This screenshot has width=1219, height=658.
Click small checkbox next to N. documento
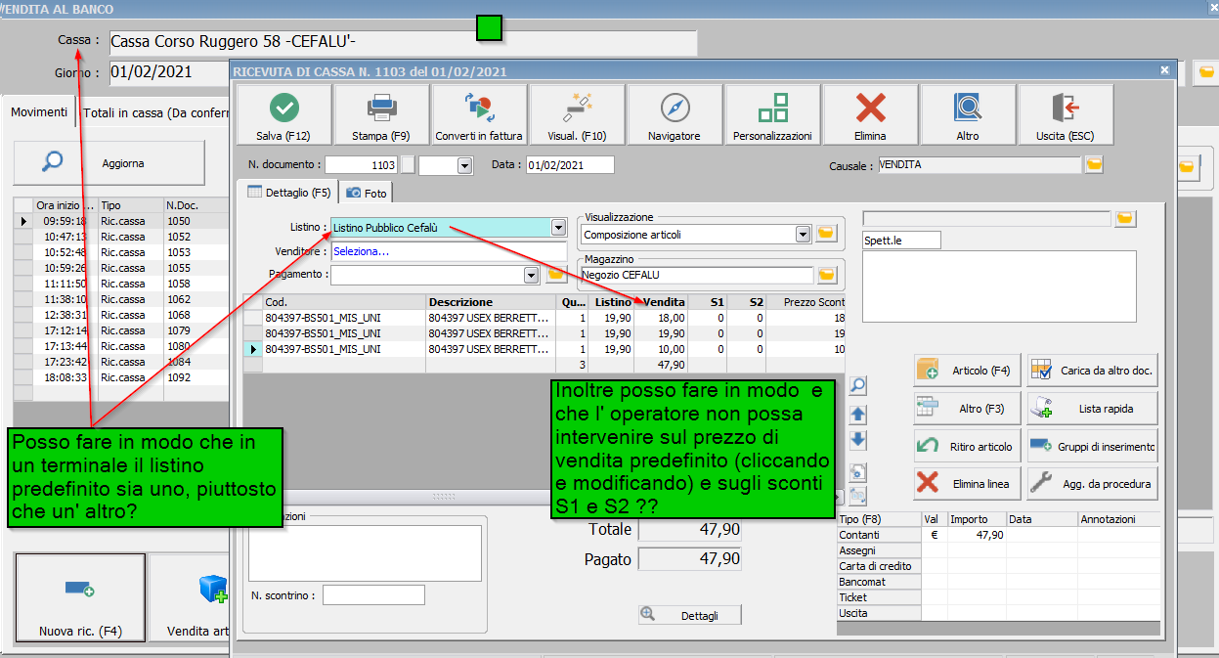click(410, 165)
